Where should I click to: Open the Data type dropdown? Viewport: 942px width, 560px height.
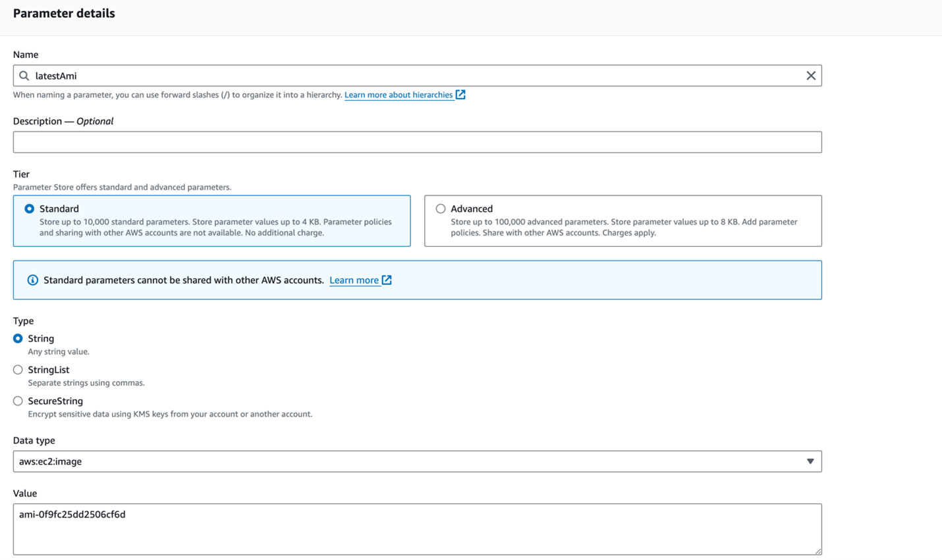(x=418, y=461)
